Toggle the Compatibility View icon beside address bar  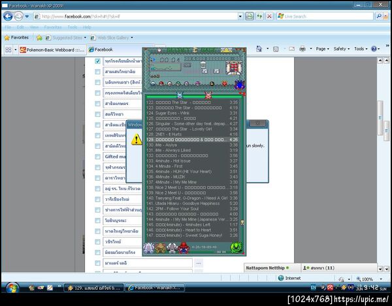[x=250, y=16]
